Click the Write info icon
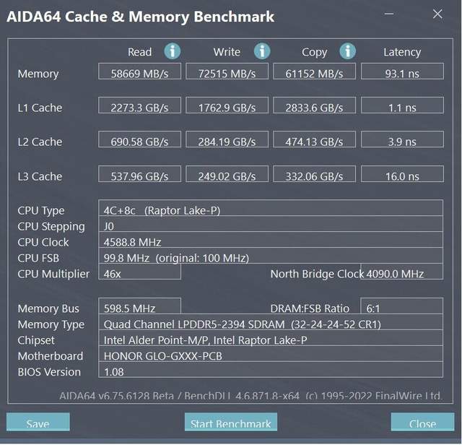This screenshot has height=445, width=462. (261, 51)
